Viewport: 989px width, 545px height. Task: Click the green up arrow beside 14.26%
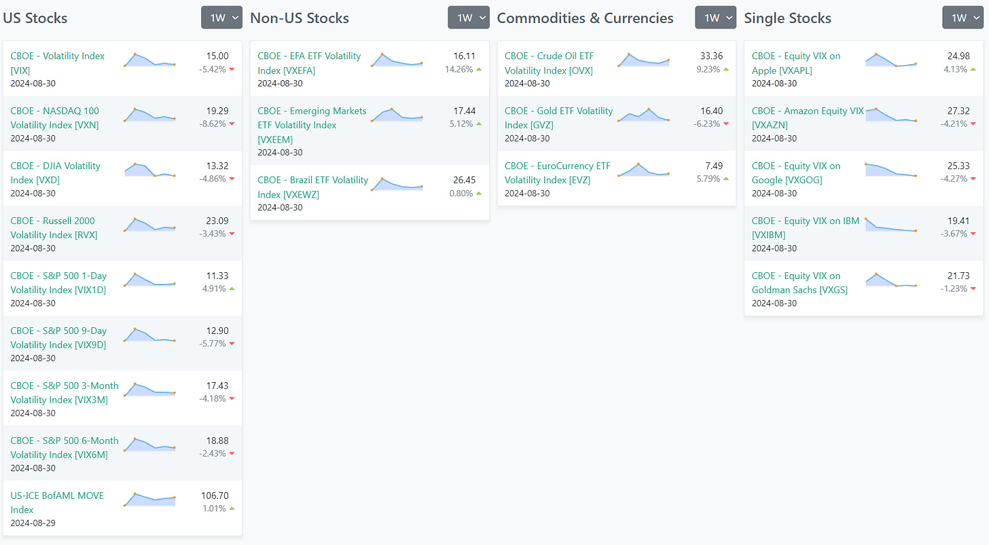coord(479,69)
